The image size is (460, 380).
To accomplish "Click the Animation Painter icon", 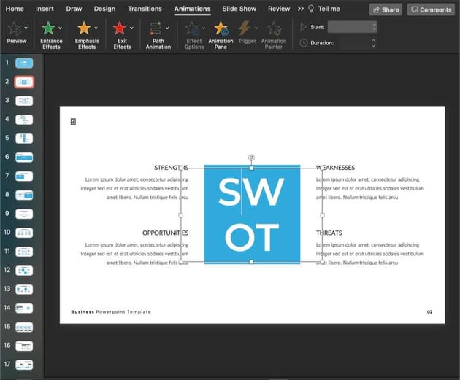I will coord(274,28).
